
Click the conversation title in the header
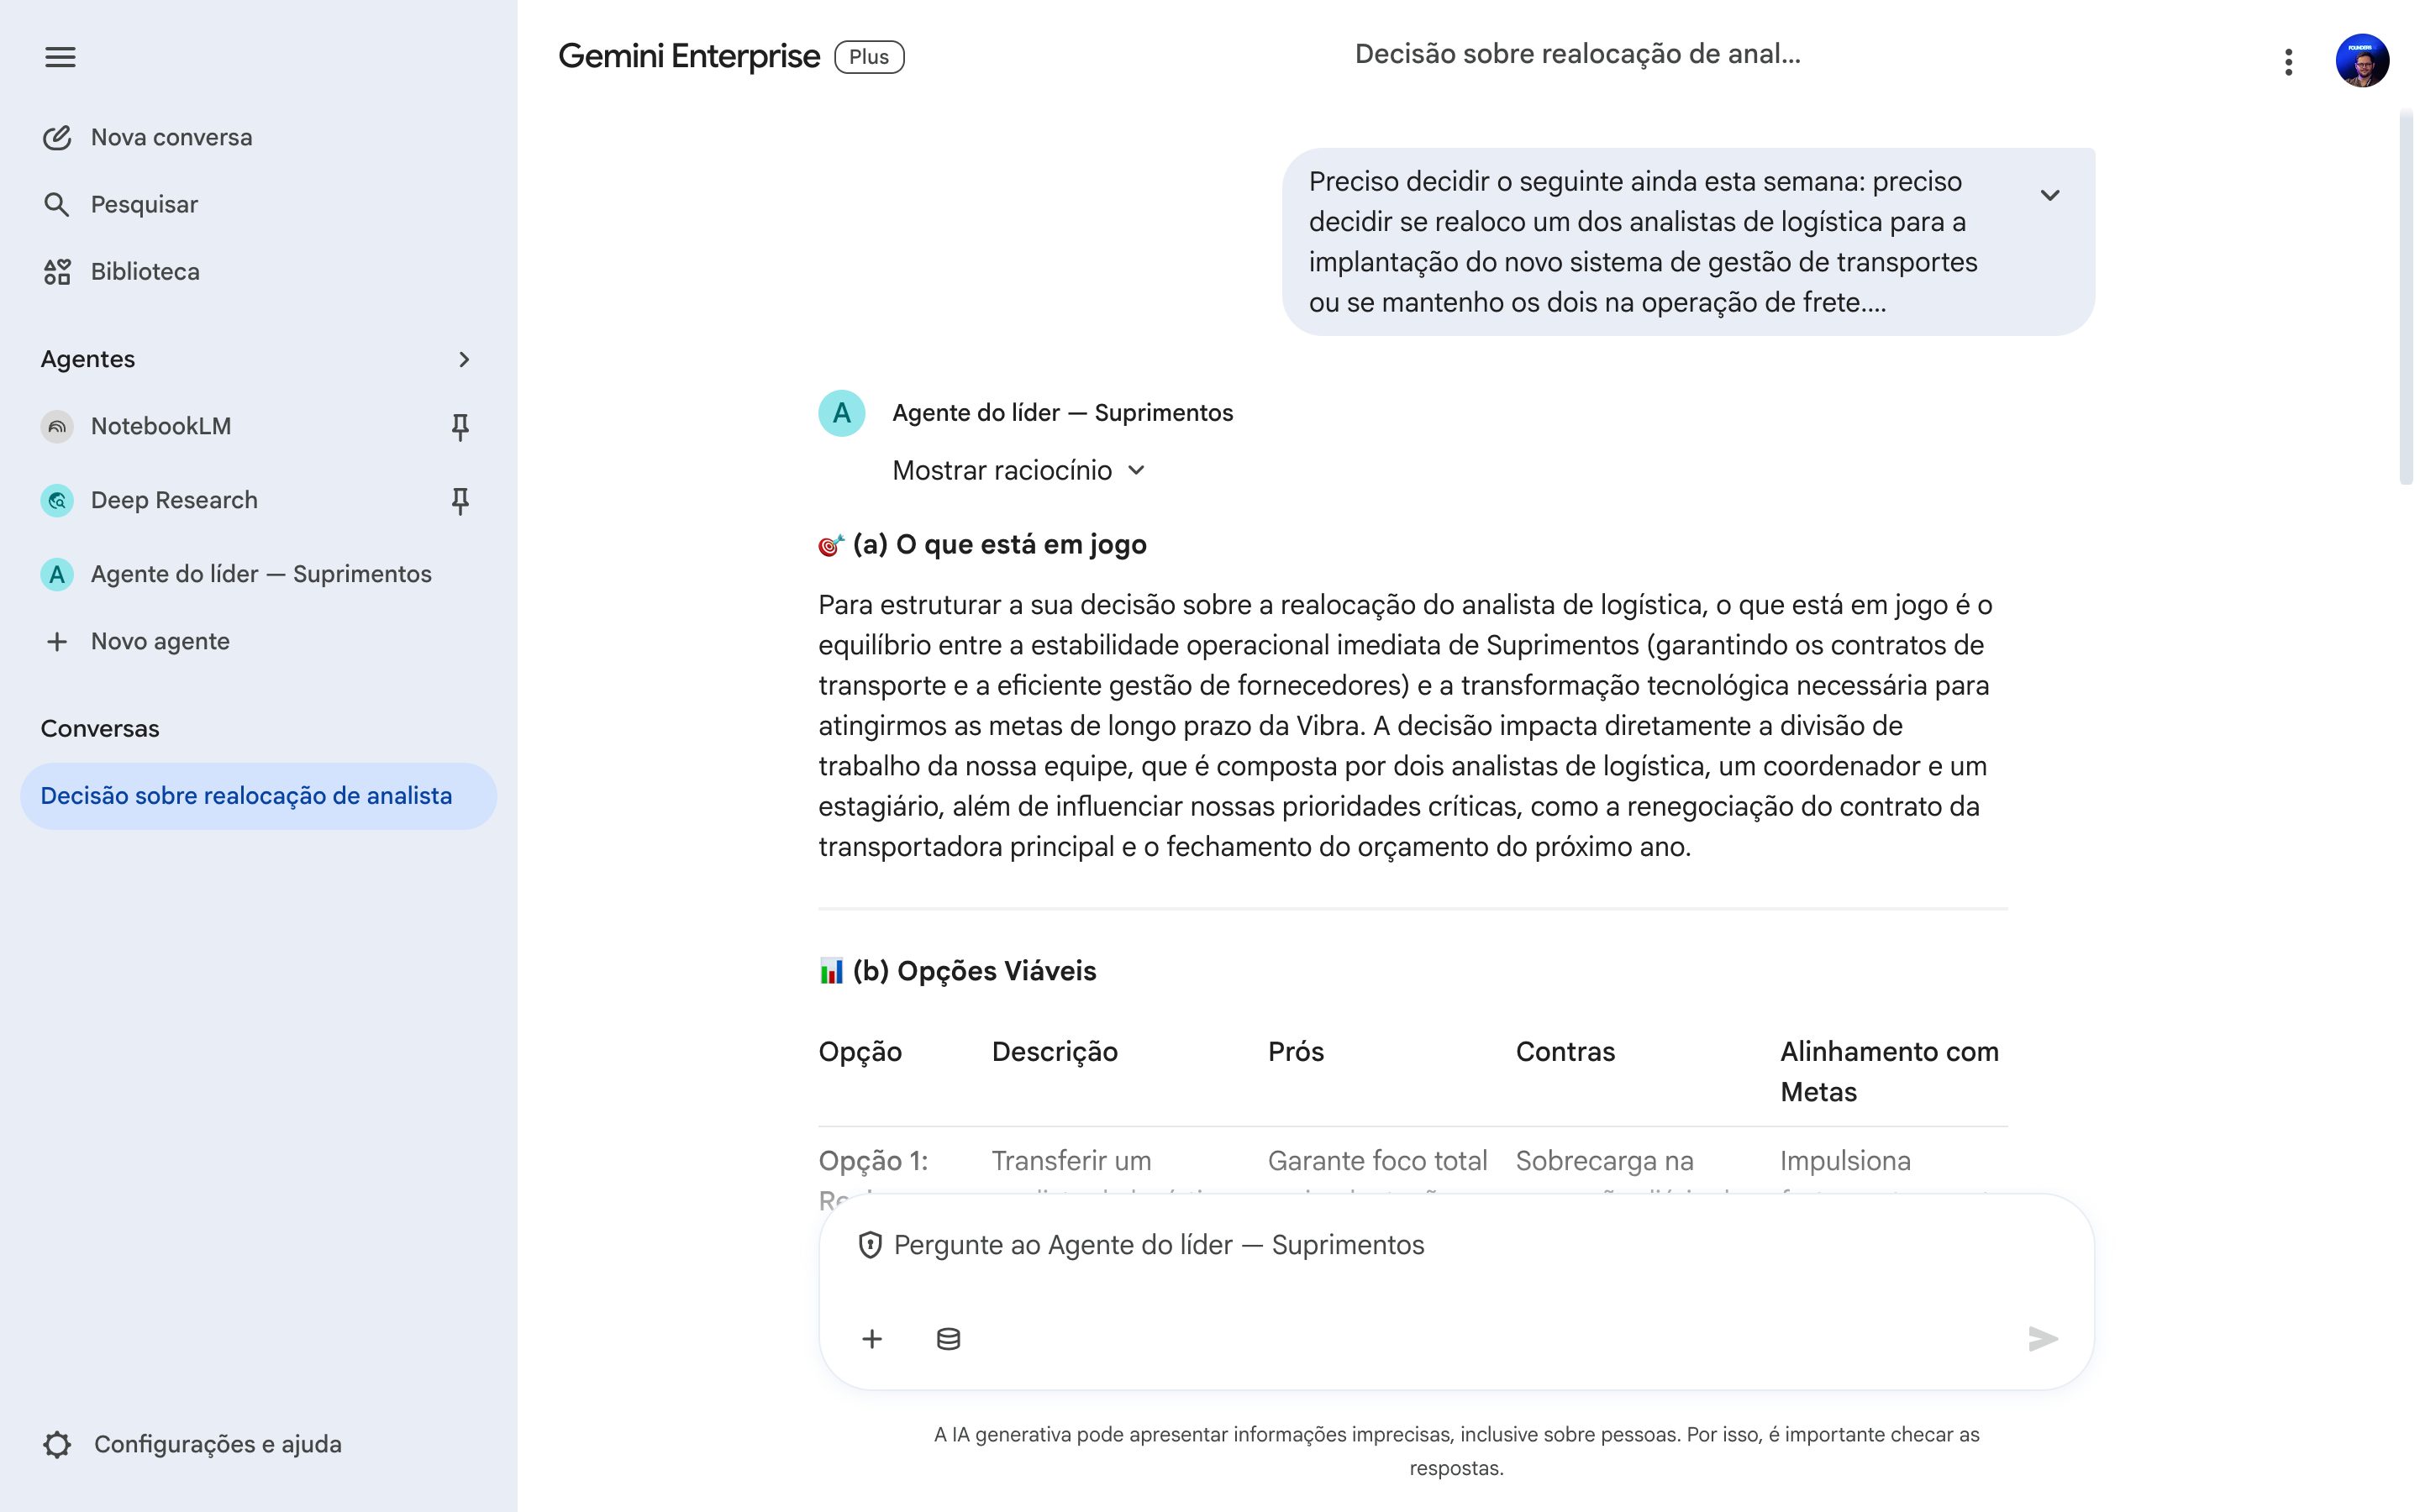tap(1577, 54)
